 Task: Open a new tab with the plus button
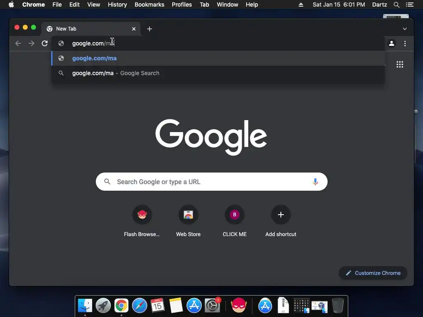tap(150, 29)
